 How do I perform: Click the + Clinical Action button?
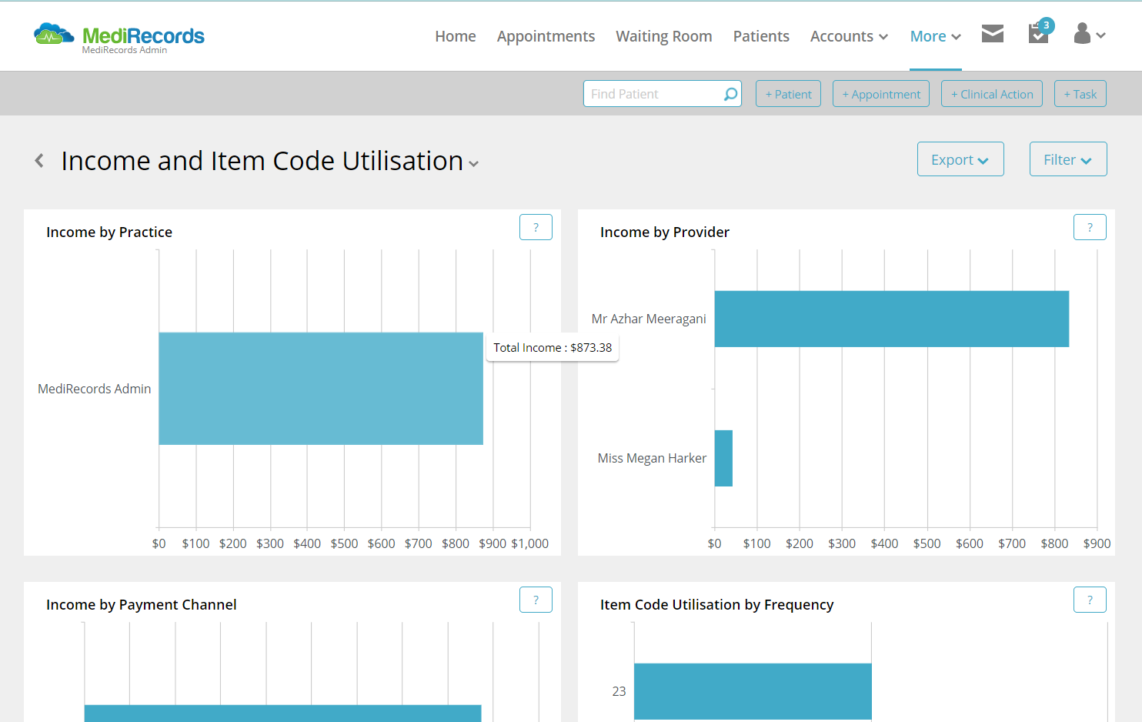(992, 94)
